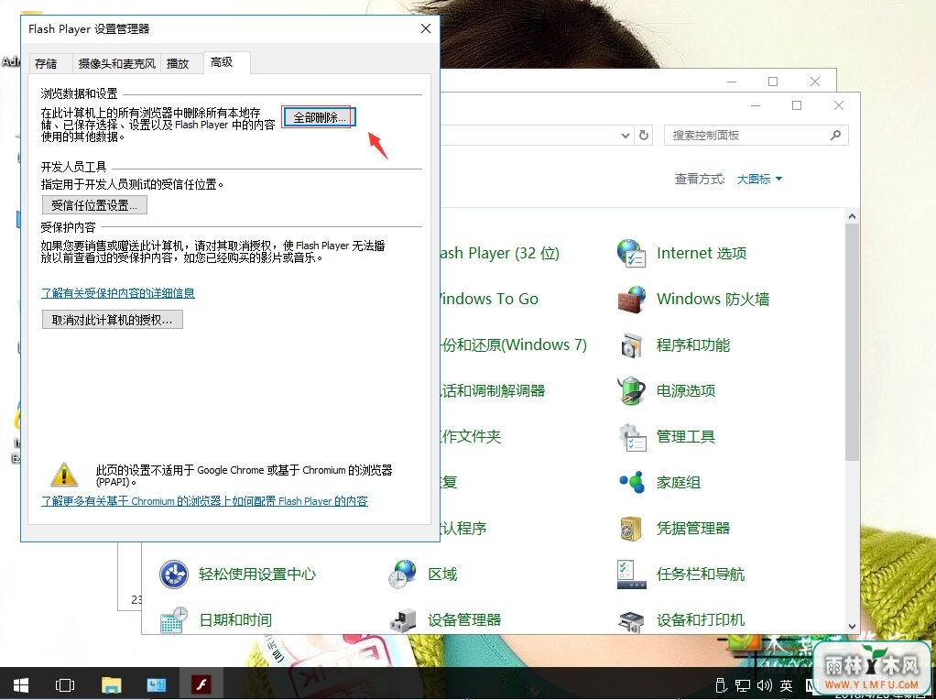
Task: Open the 家庭组 icon
Action: [x=632, y=482]
